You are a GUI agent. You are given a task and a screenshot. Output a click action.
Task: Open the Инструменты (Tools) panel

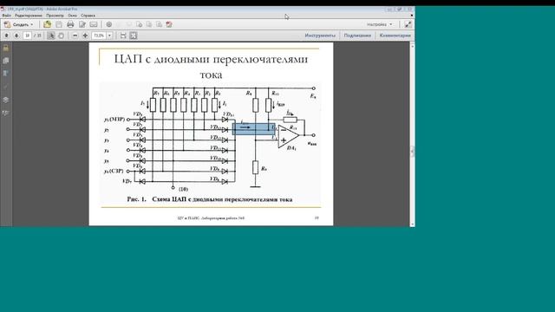pyautogui.click(x=320, y=36)
